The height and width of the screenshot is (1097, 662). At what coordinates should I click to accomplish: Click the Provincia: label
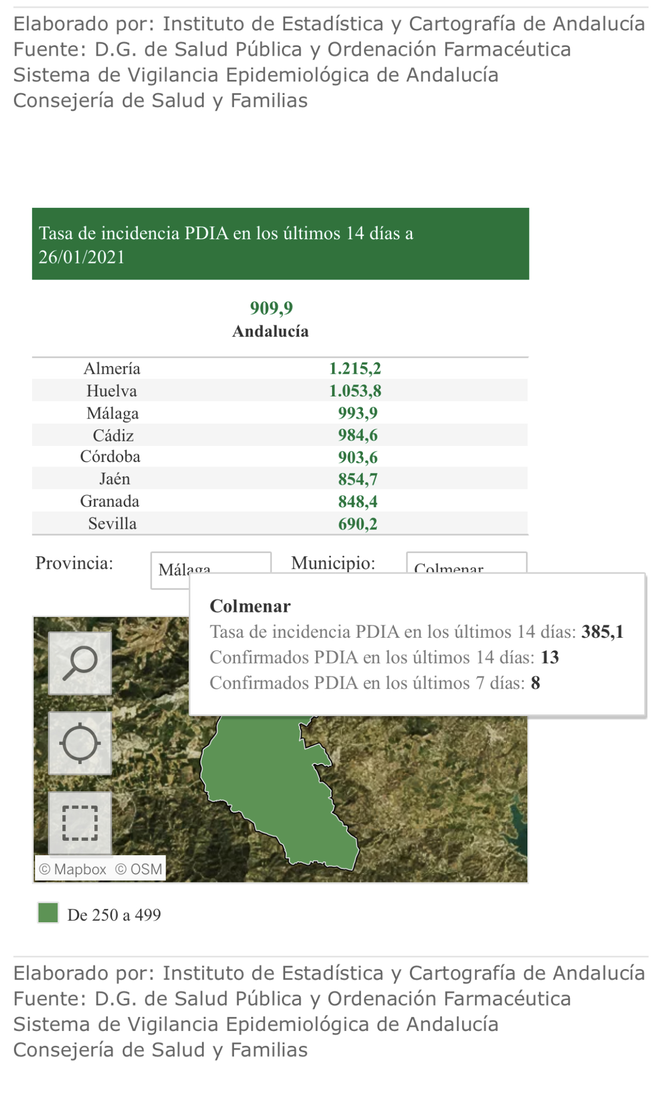(x=74, y=563)
